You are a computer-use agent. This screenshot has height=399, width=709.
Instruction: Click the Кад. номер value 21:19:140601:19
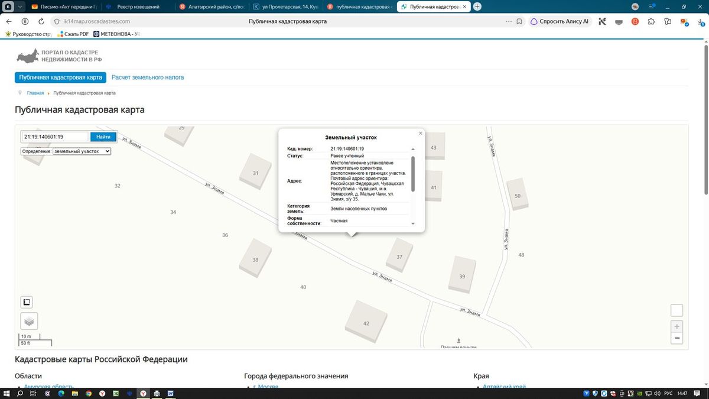pyautogui.click(x=347, y=148)
